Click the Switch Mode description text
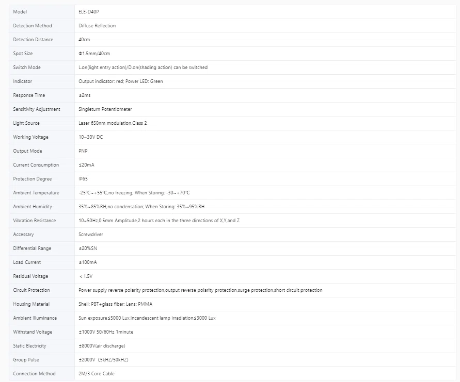Viewport: 460px width, 382px height. point(143,68)
